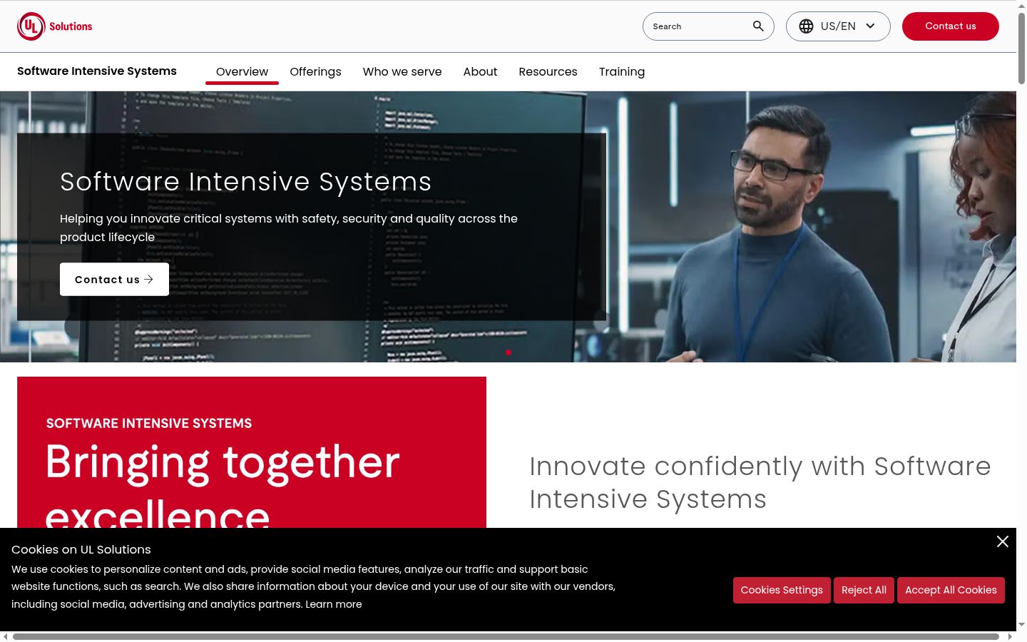The width and height of the screenshot is (1027, 642).
Task: Click the UL Solutions logo
Action: (x=55, y=26)
